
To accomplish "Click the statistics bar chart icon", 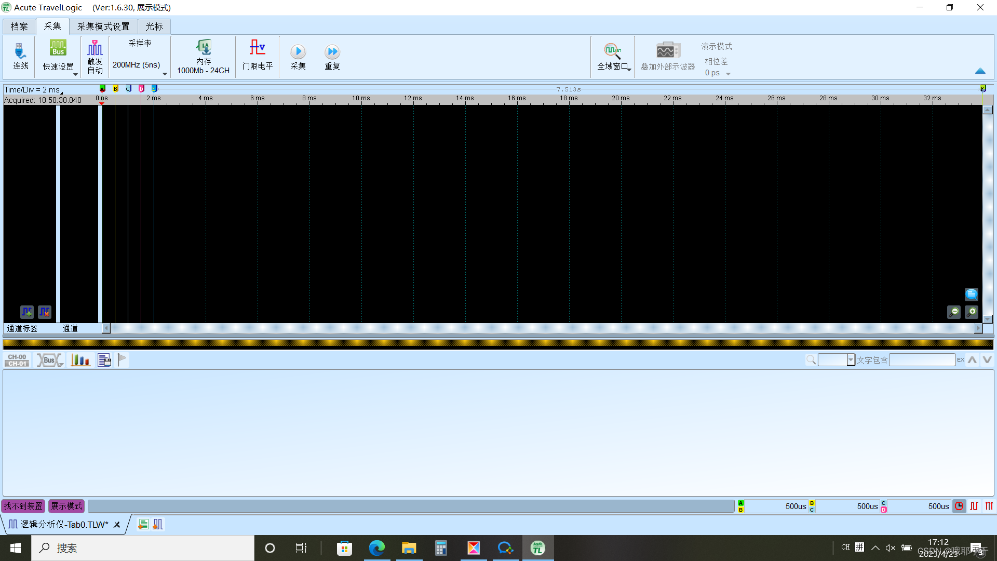I will tap(80, 360).
